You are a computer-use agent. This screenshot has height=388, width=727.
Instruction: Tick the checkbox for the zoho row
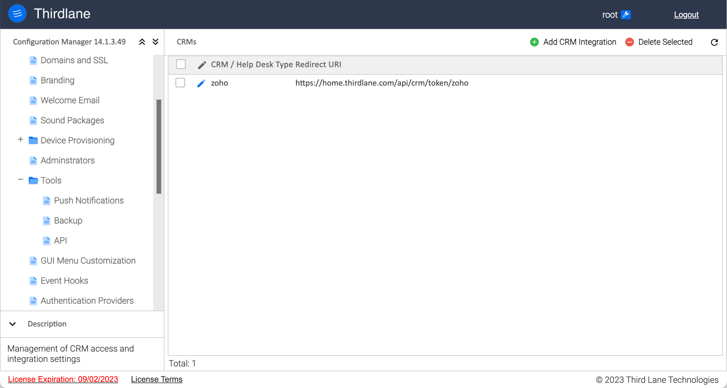180,83
